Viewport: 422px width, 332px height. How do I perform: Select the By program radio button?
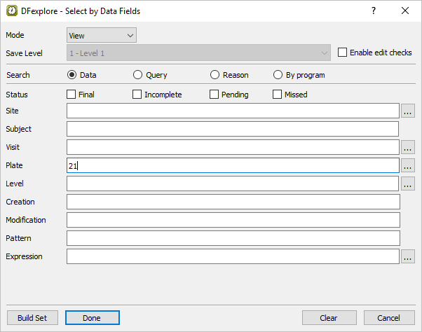pyautogui.click(x=278, y=75)
